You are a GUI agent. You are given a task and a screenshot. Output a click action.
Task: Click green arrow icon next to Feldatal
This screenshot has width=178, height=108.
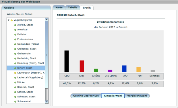coord(15,35)
